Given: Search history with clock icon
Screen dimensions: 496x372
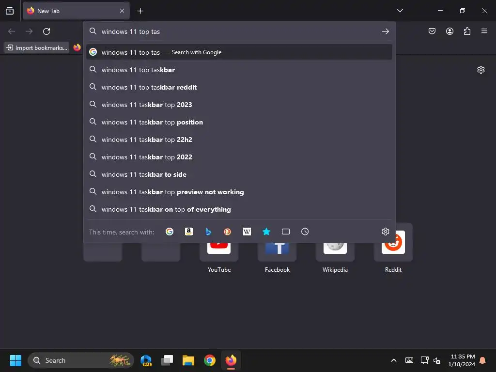Looking at the screenshot, I should 305,232.
